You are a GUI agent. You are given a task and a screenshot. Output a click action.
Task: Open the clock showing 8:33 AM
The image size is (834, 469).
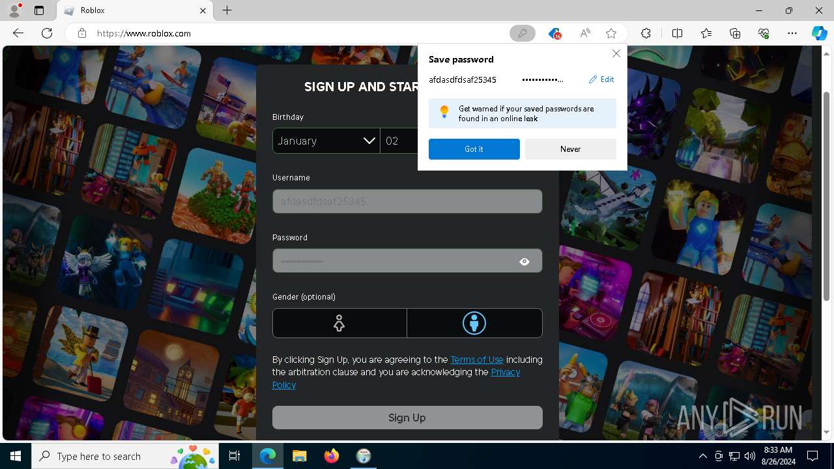(778, 456)
